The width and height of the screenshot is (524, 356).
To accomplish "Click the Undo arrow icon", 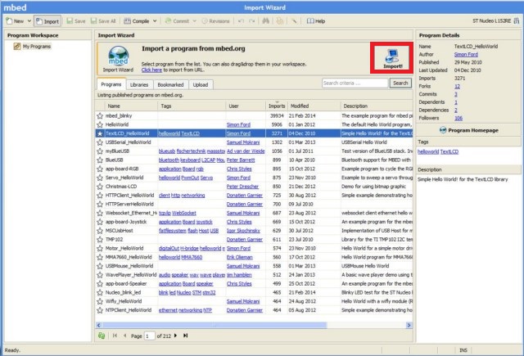I will [241, 21].
